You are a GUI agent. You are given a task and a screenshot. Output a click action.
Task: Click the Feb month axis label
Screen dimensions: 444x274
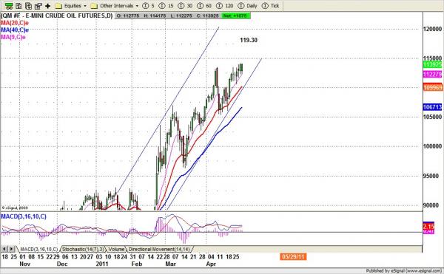tap(136, 264)
